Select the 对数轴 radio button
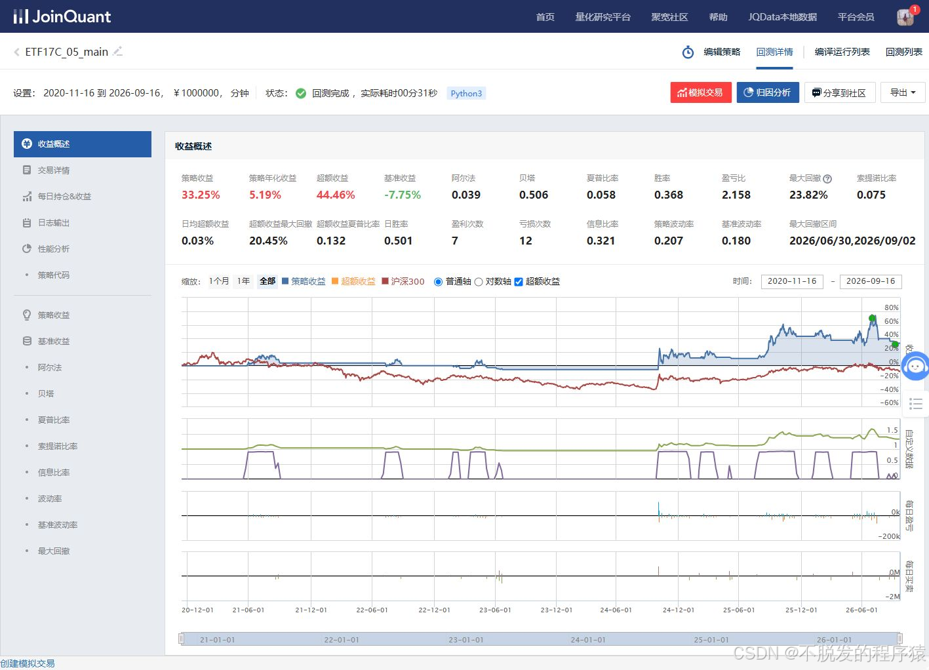 tap(479, 282)
